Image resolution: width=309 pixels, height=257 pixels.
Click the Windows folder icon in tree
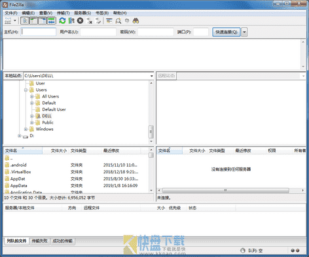click(x=31, y=129)
